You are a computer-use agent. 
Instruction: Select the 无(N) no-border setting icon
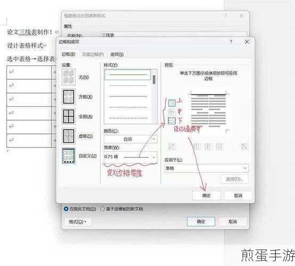pos(69,77)
